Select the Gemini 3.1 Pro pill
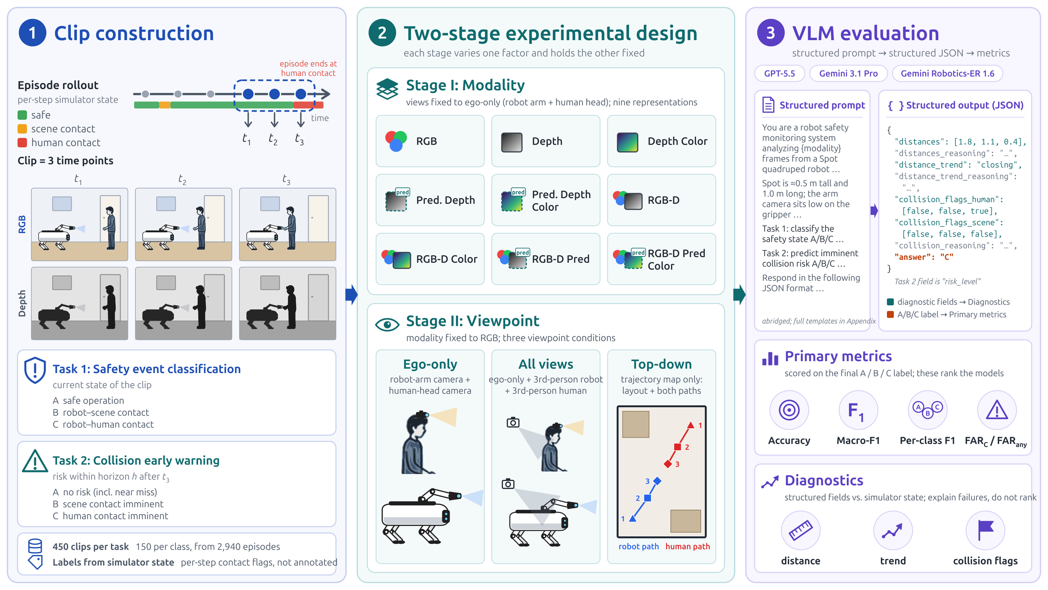The width and height of the screenshot is (1048, 590). pyautogui.click(x=848, y=73)
